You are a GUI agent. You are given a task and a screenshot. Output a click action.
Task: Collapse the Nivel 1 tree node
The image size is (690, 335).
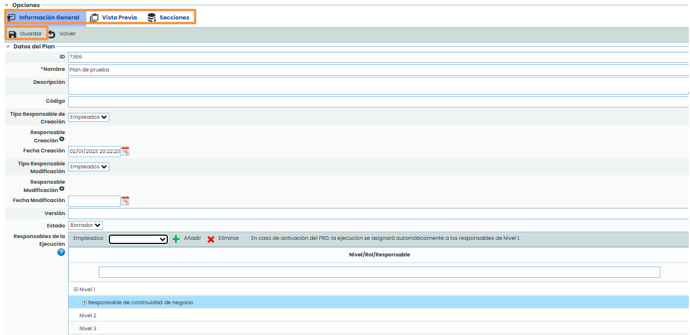coord(76,290)
